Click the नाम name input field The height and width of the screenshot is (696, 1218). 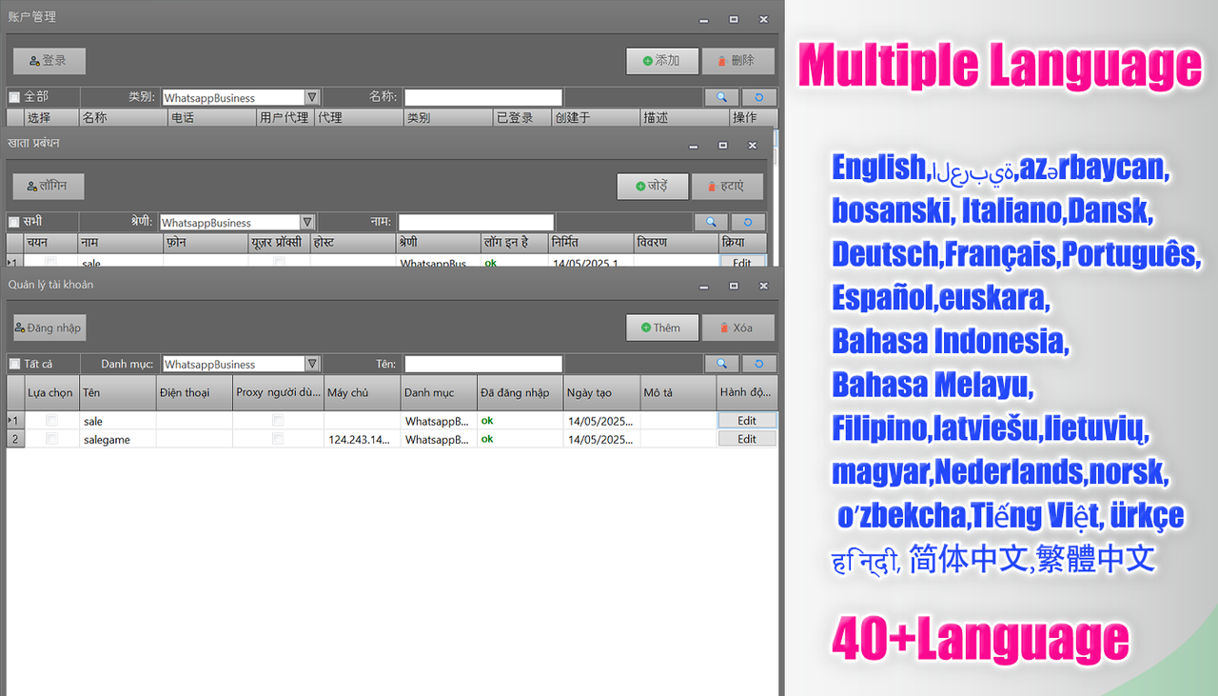tap(476, 222)
